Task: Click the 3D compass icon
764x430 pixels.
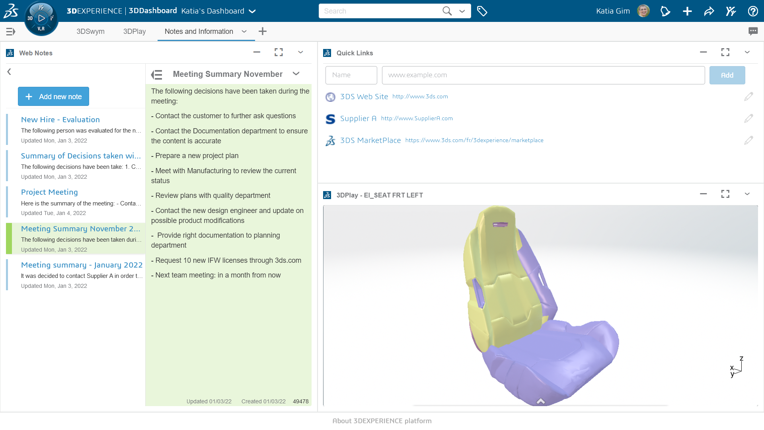Action: coord(41,18)
